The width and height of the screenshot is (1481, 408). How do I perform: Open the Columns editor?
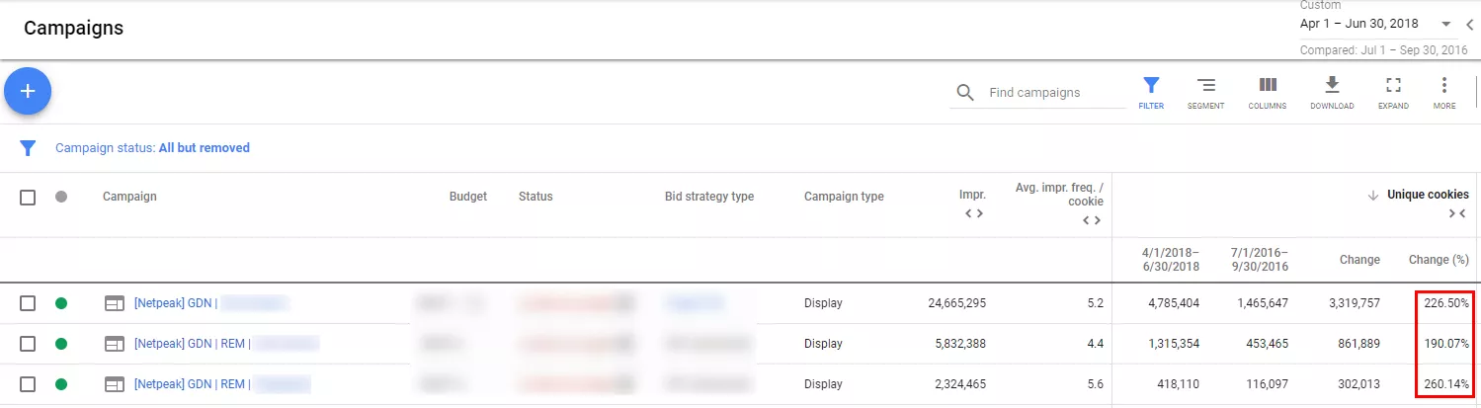1268,92
